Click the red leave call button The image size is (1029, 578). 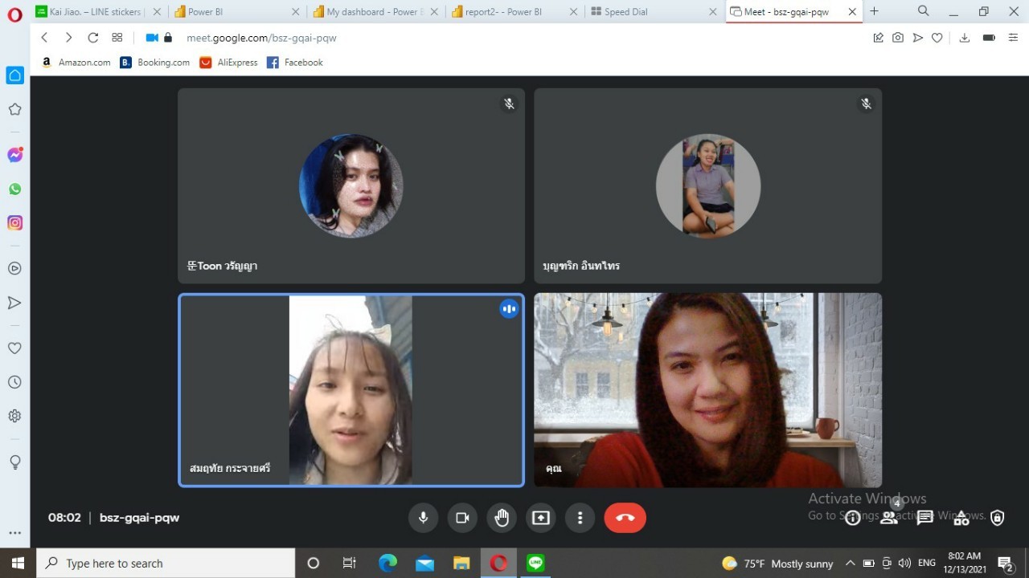[625, 518]
